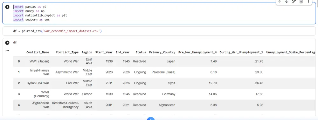Click the Pre_War_Unemployment_% column header
Image resolution: width=318 pixels, height=120 pixels.
pyautogui.click(x=197, y=52)
